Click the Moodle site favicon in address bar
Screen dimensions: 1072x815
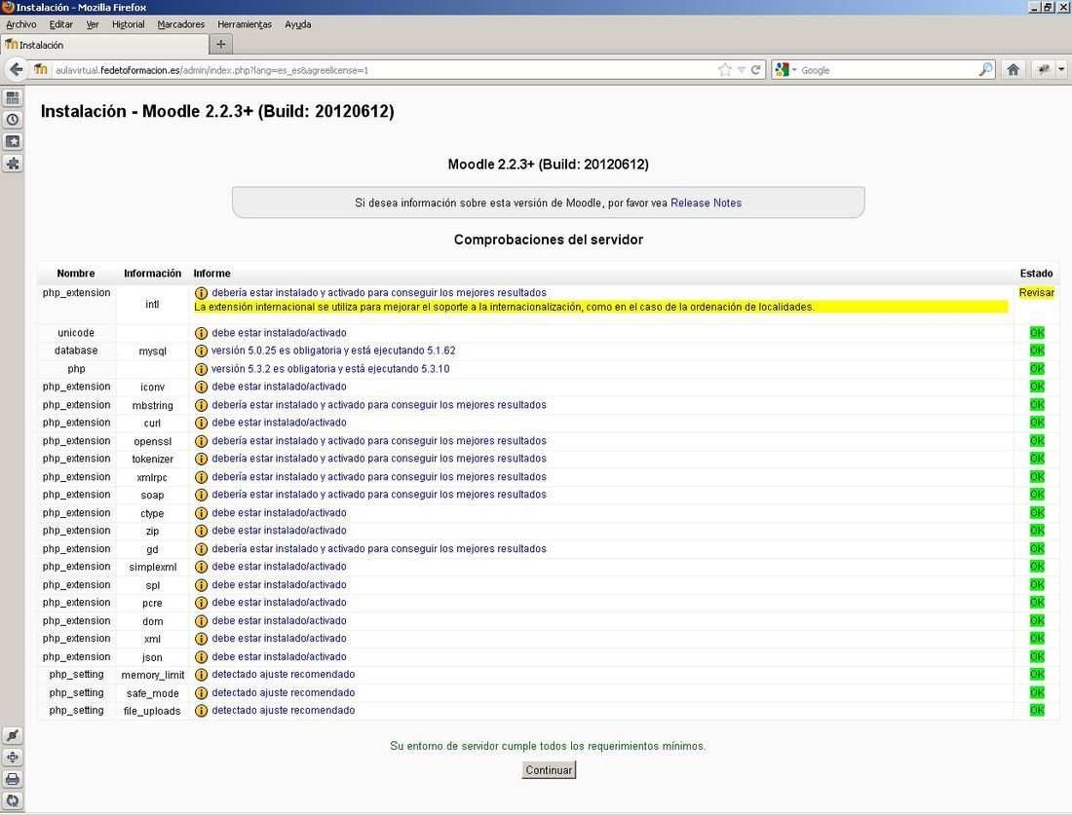[41, 70]
